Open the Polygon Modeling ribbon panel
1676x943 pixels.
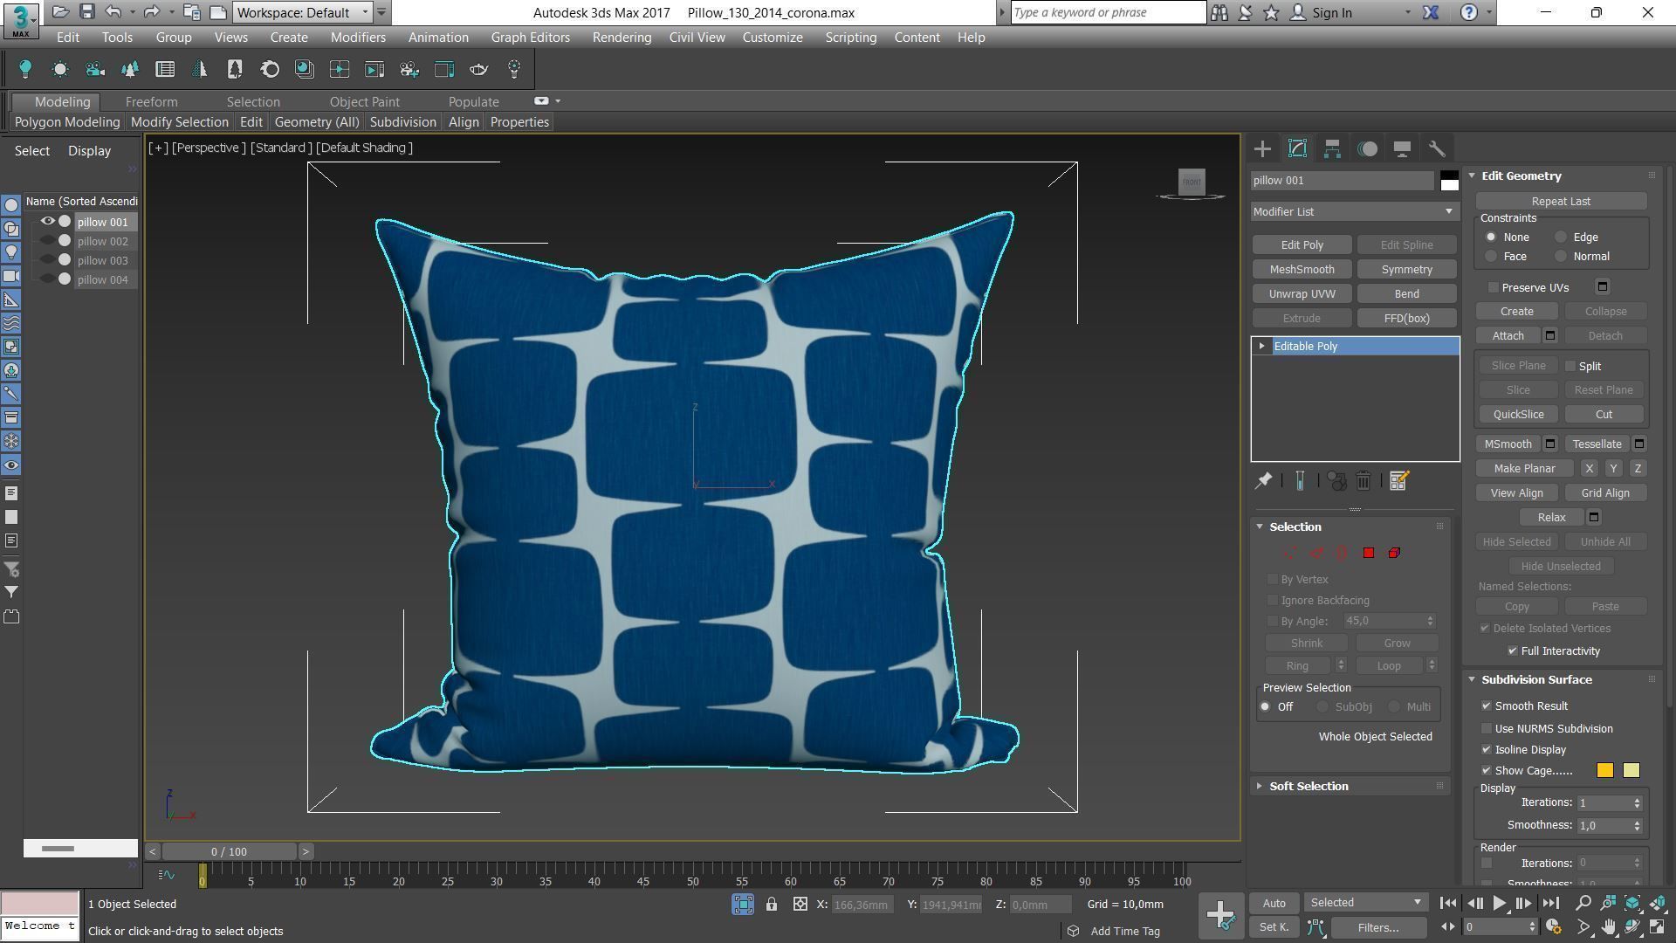coord(67,122)
